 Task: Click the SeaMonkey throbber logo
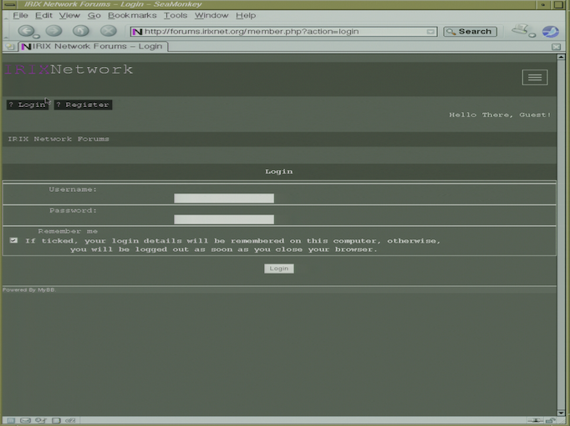(551, 31)
